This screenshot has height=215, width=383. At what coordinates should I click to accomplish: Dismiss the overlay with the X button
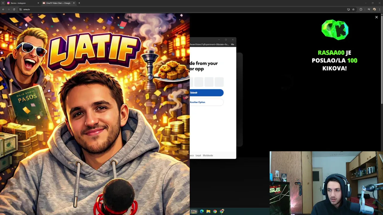coord(376,17)
